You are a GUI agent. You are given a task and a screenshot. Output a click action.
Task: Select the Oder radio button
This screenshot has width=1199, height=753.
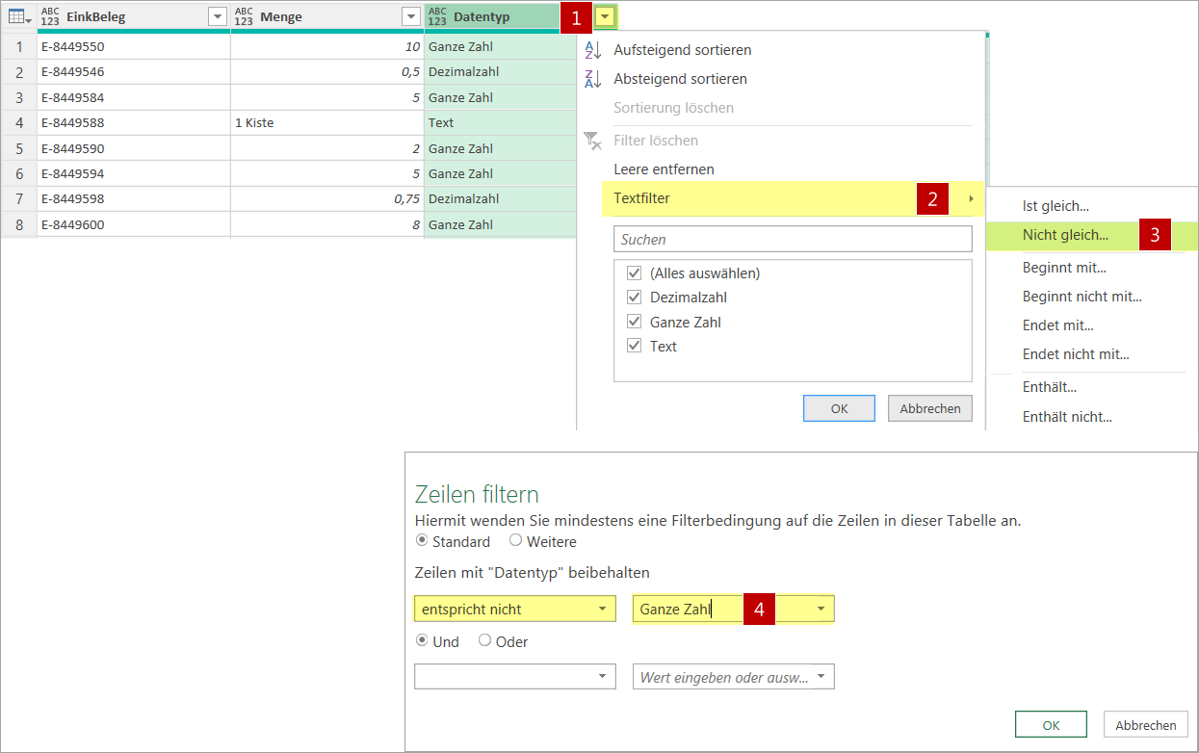(x=484, y=641)
